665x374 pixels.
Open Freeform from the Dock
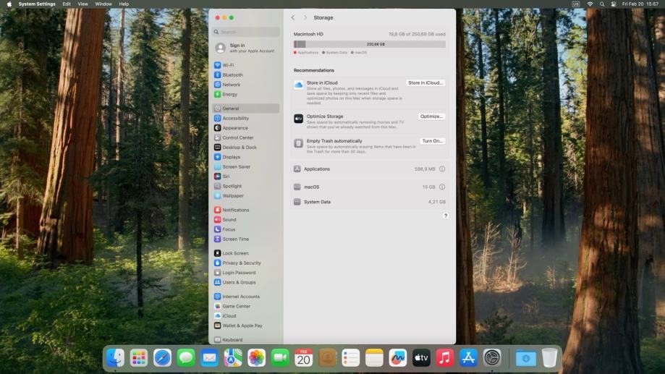pos(398,358)
